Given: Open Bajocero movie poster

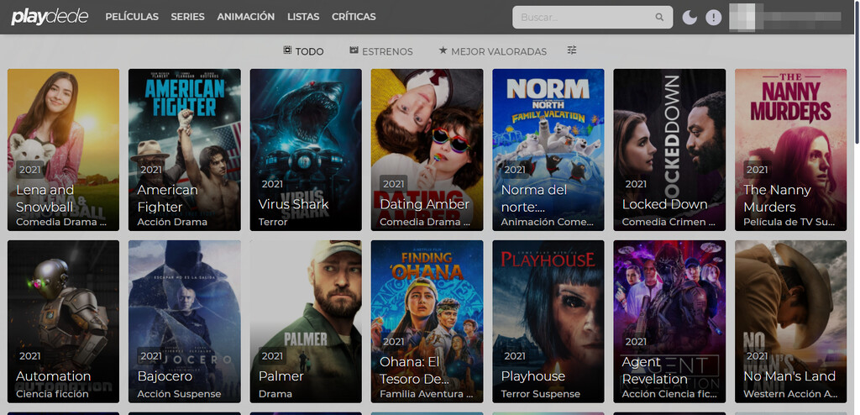Looking at the screenshot, I should [184, 322].
